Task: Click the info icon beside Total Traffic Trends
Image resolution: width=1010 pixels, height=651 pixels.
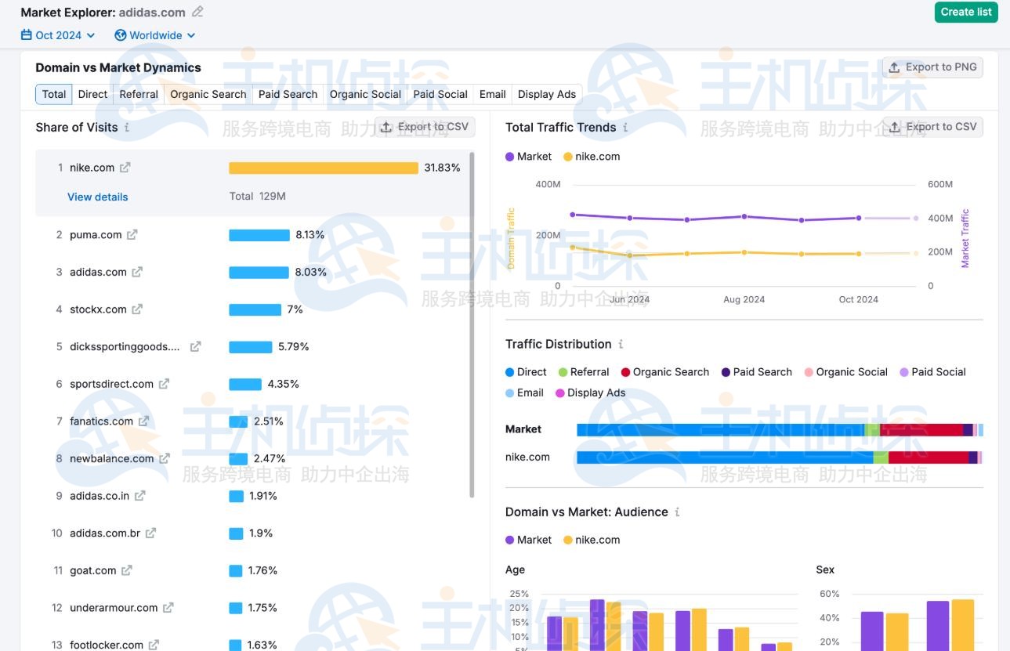Action: click(x=624, y=127)
